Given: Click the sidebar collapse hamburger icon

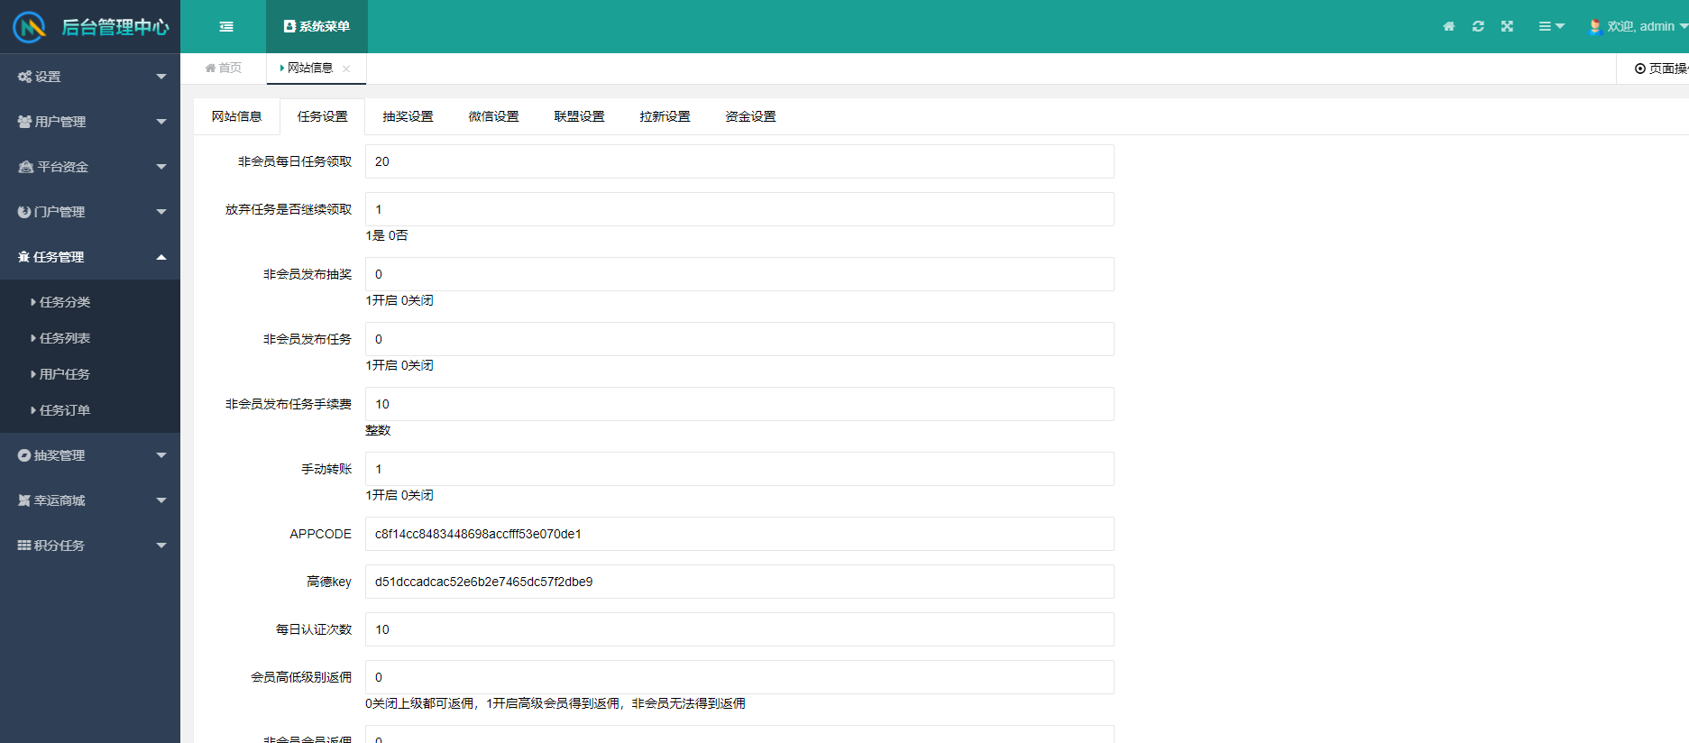Looking at the screenshot, I should coord(226,27).
